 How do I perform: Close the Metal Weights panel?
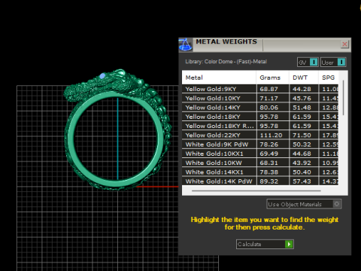pos(344,44)
